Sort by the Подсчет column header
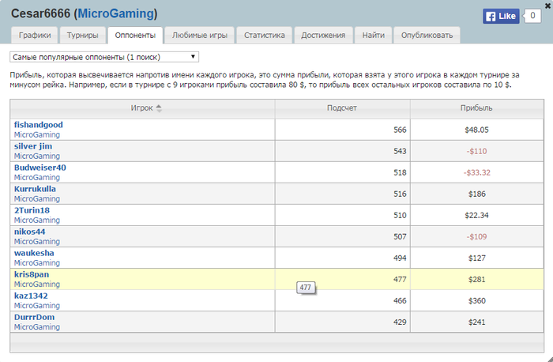 point(342,108)
